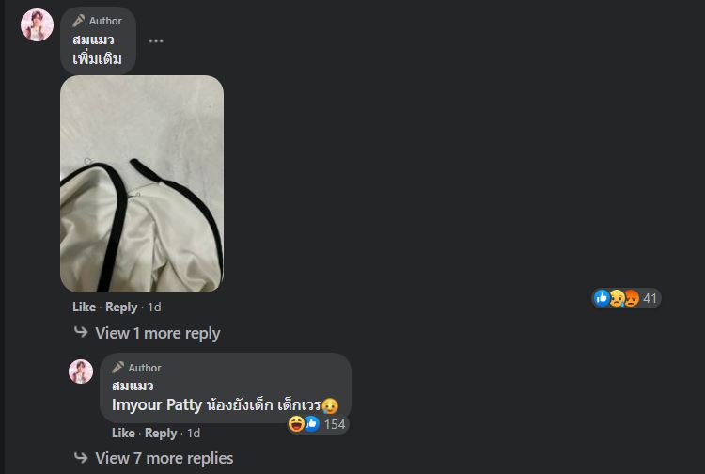Like the Imyour Patty reply comment
The image size is (705, 474).
coord(123,433)
